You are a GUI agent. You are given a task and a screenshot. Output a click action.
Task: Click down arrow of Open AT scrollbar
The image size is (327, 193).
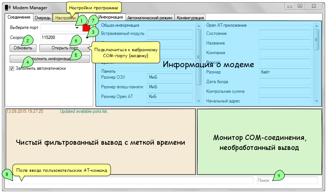[317, 101]
